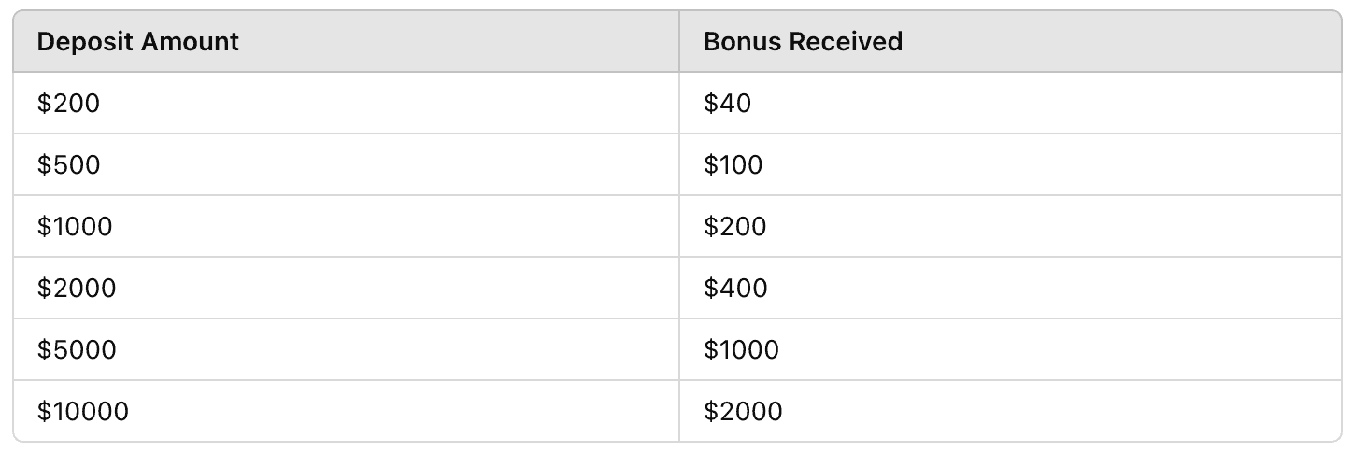This screenshot has width=1353, height=452.
Task: Click empty area right of $40
Action: click(x=1028, y=104)
